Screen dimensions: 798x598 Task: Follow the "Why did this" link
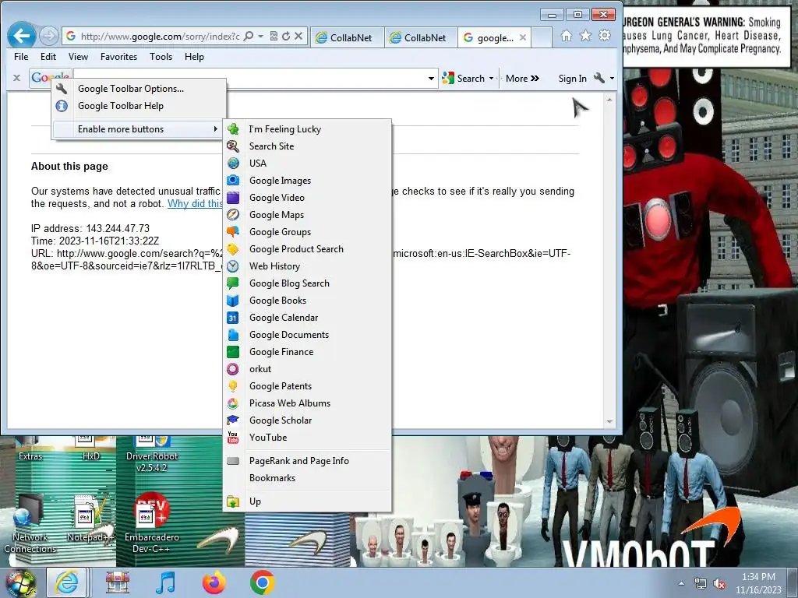[195, 203]
